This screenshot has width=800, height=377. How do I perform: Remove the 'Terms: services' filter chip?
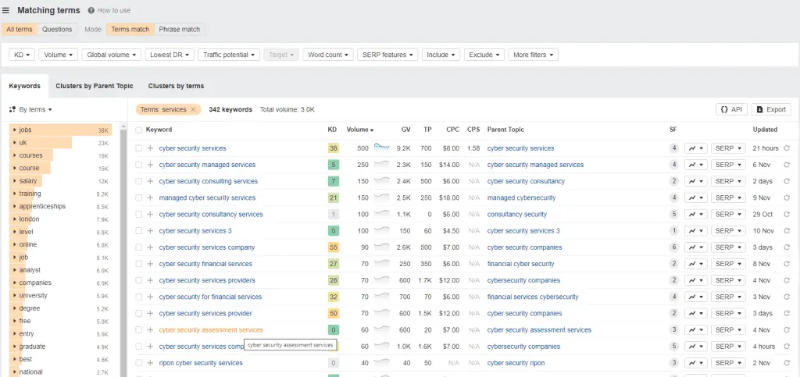point(193,109)
